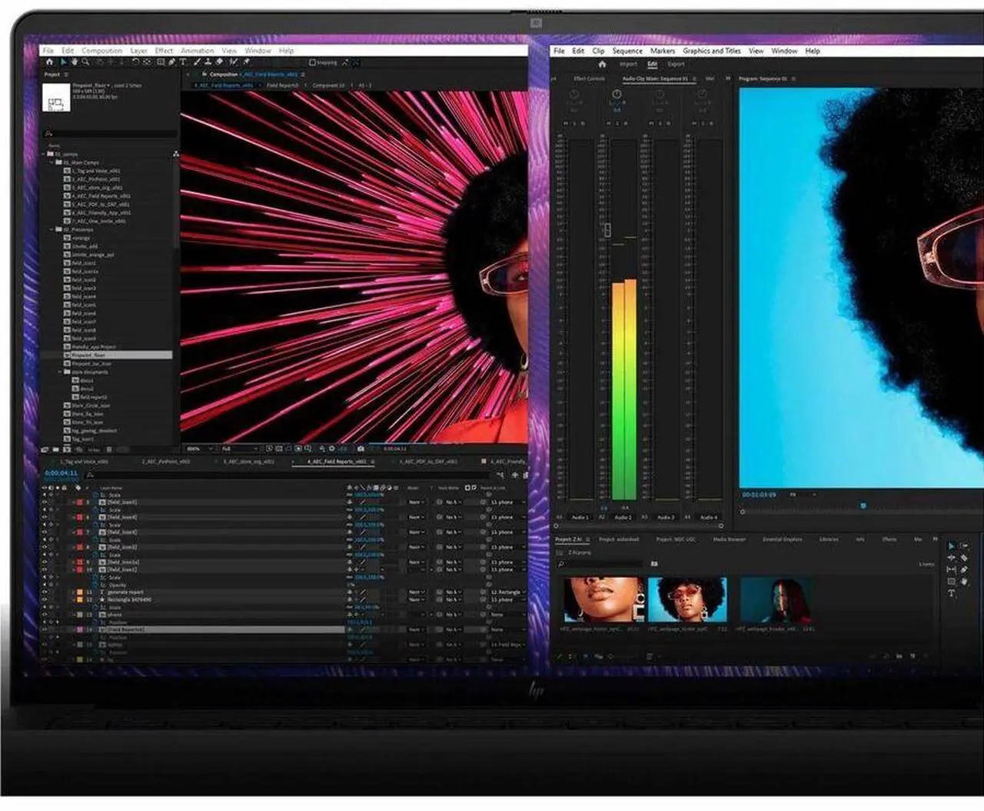Hide the 'generate report' layer with its eye
984x811 pixels.
[44, 592]
